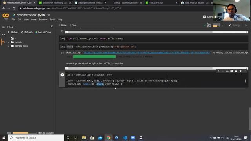The height and width of the screenshot is (141, 251).
Task: Open the Tools menu
Action: pos(52,20)
